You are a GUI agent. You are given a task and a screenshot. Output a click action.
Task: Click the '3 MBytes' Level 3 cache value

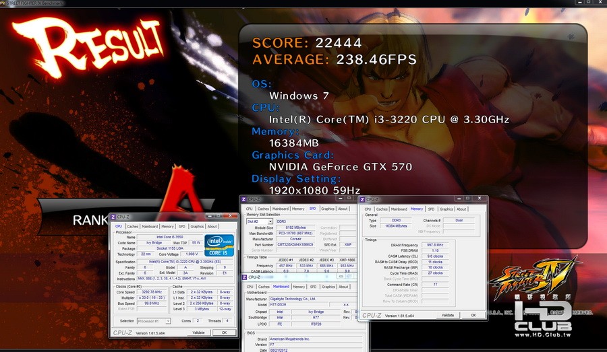202,309
